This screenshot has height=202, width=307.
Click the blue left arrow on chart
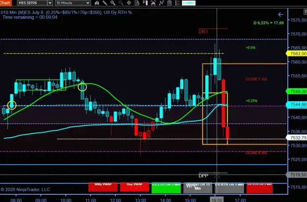click(x=280, y=14)
